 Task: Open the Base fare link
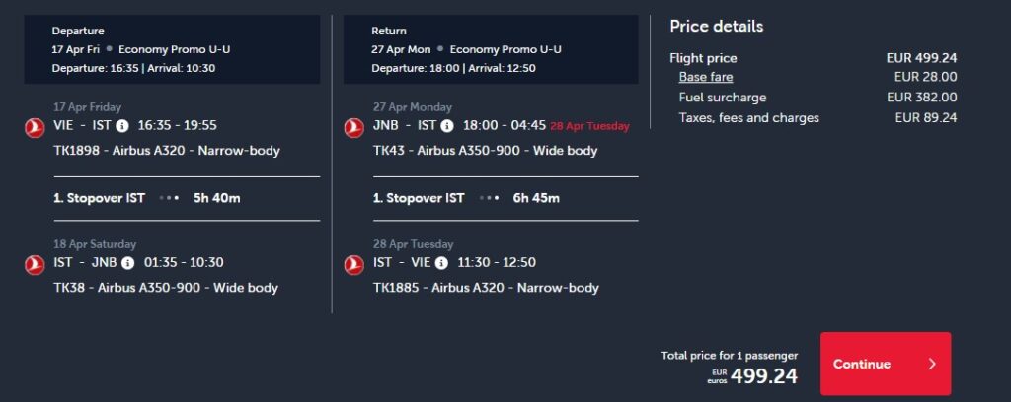point(705,77)
